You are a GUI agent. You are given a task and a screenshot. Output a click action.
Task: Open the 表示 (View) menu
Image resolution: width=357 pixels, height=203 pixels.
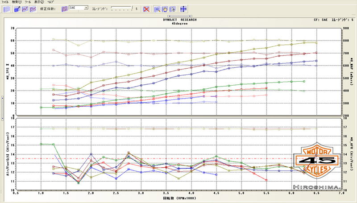point(40,2)
